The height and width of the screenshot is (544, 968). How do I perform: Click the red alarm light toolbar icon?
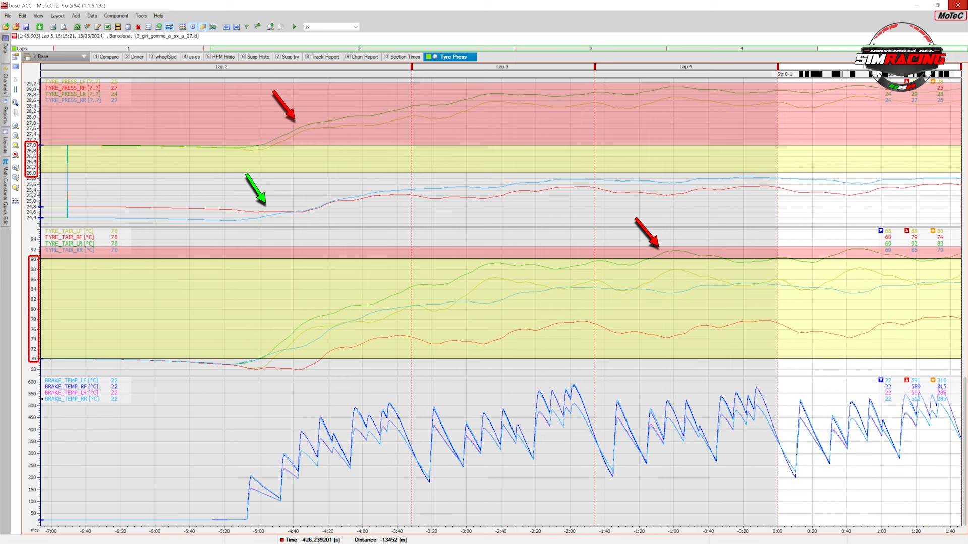pos(138,27)
